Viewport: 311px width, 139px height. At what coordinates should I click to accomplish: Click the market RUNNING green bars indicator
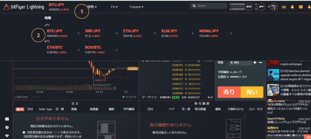[x=176, y=97]
